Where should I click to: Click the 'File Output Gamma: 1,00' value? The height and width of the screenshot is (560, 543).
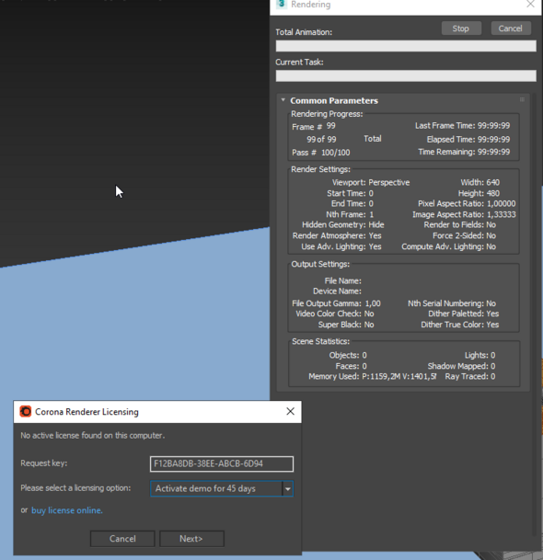[x=336, y=303]
